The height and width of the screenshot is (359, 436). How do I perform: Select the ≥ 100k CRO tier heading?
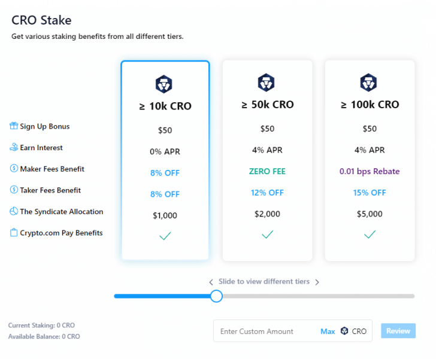(370, 105)
